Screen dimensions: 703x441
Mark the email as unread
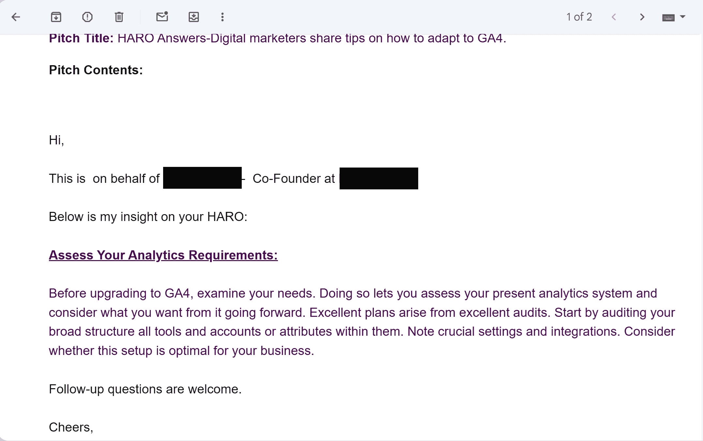pos(162,17)
